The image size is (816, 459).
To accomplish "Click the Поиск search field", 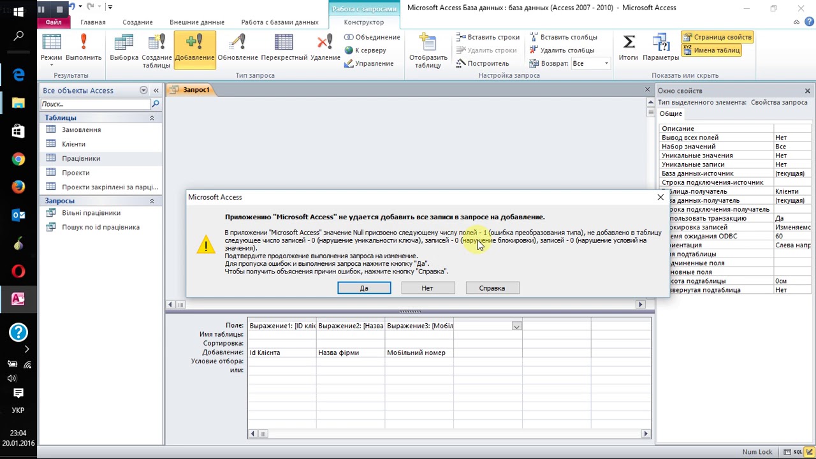I will pyautogui.click(x=96, y=104).
